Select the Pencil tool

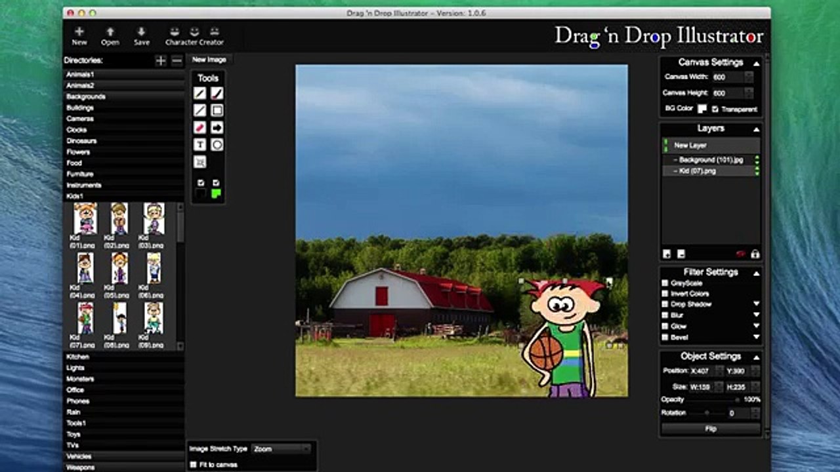point(200,94)
